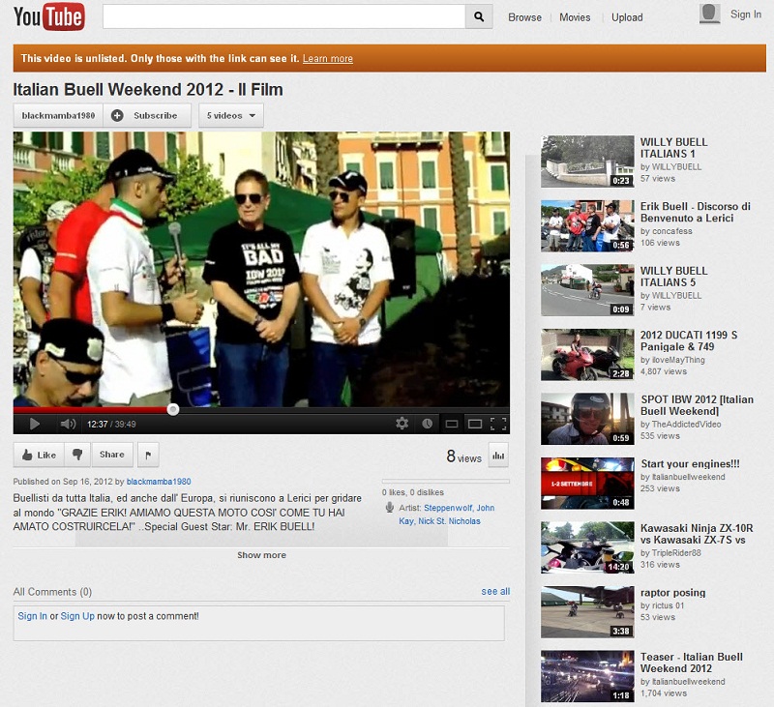
Task: Expand the '5 videos' dropdown
Action: point(231,115)
